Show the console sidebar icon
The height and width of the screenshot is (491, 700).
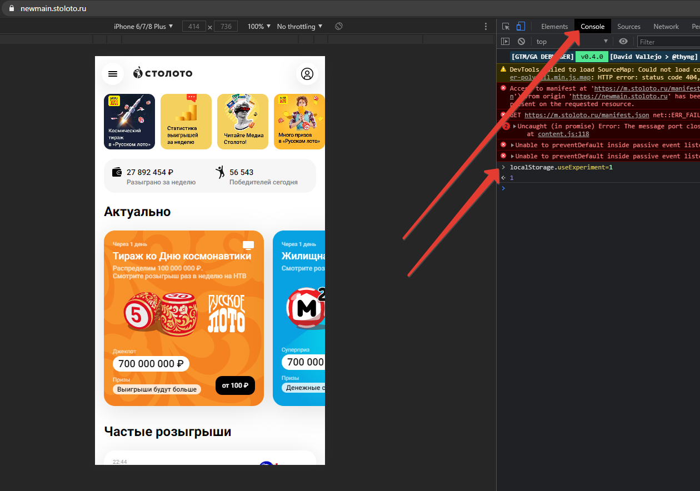tap(505, 42)
